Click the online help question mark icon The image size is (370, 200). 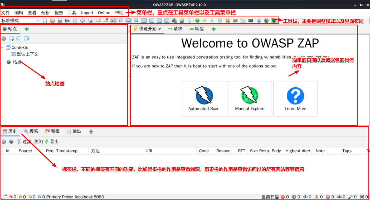[x=259, y=20]
